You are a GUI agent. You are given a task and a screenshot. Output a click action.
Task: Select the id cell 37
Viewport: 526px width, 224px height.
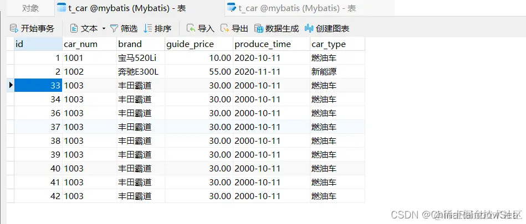point(38,127)
